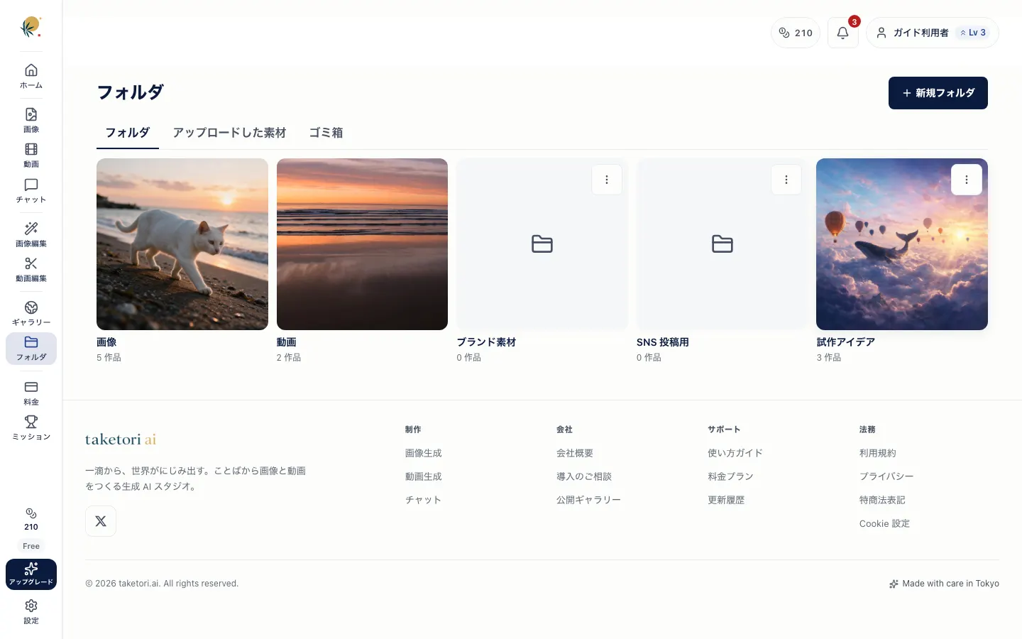Open the 画像 folder cat thumbnail

pyautogui.click(x=182, y=244)
